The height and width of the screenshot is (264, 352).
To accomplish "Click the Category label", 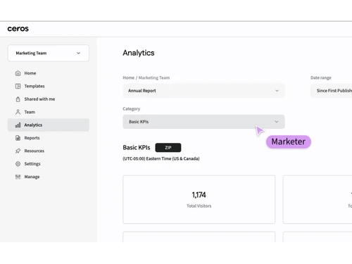I will pos(132,108).
